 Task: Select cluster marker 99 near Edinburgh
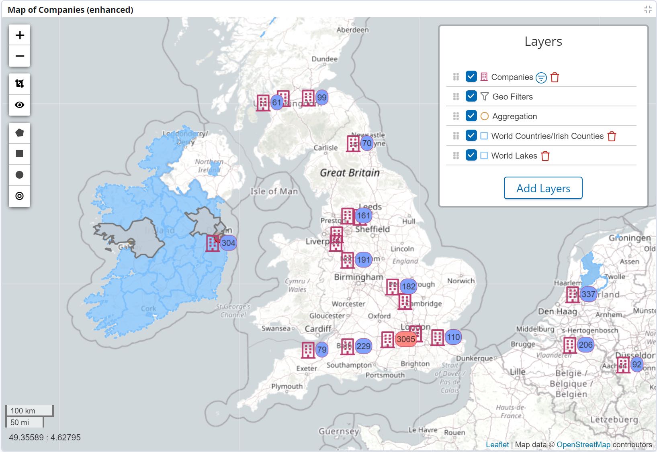tap(321, 98)
